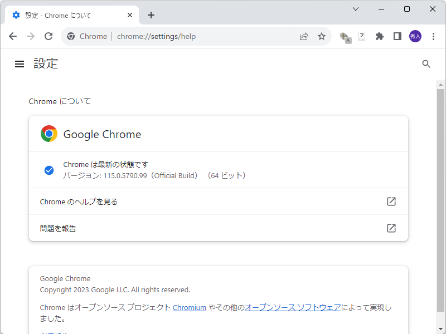
Task: Open a new tab with the plus button
Action: 151,15
